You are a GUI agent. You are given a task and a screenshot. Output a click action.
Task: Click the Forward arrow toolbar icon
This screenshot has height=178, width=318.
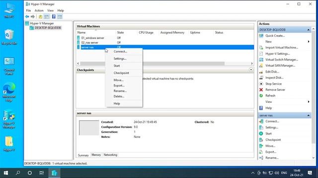(33, 16)
